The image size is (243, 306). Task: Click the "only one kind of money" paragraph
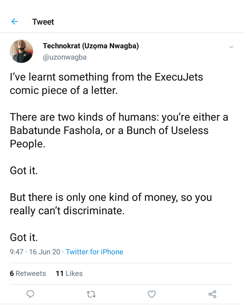pos(111,204)
